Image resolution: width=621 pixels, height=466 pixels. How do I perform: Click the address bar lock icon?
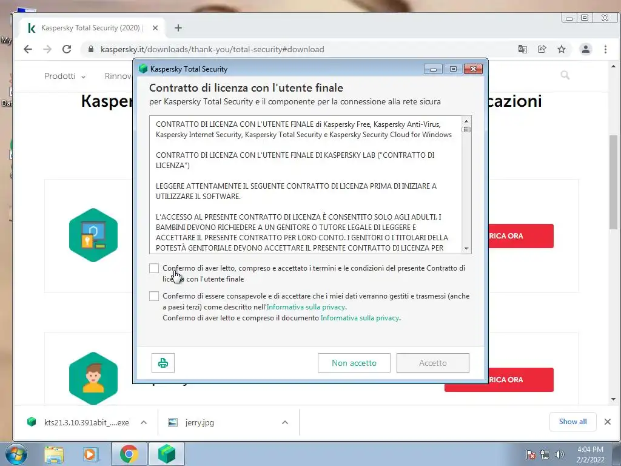tap(91, 49)
